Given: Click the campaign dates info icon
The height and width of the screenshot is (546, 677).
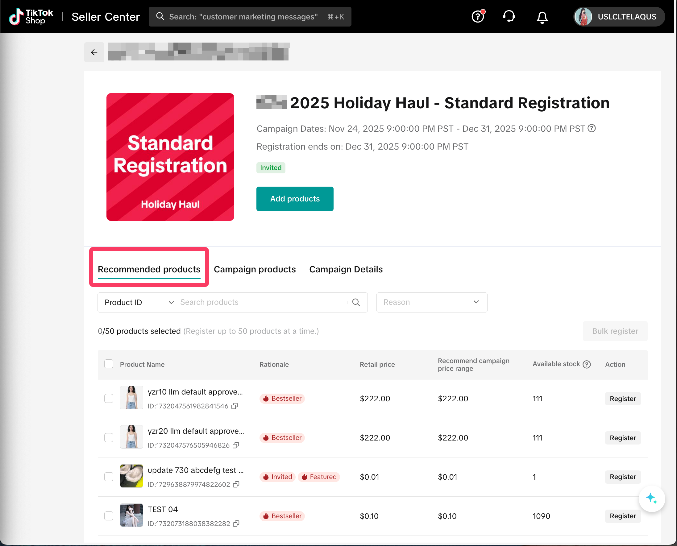Looking at the screenshot, I should coord(592,128).
